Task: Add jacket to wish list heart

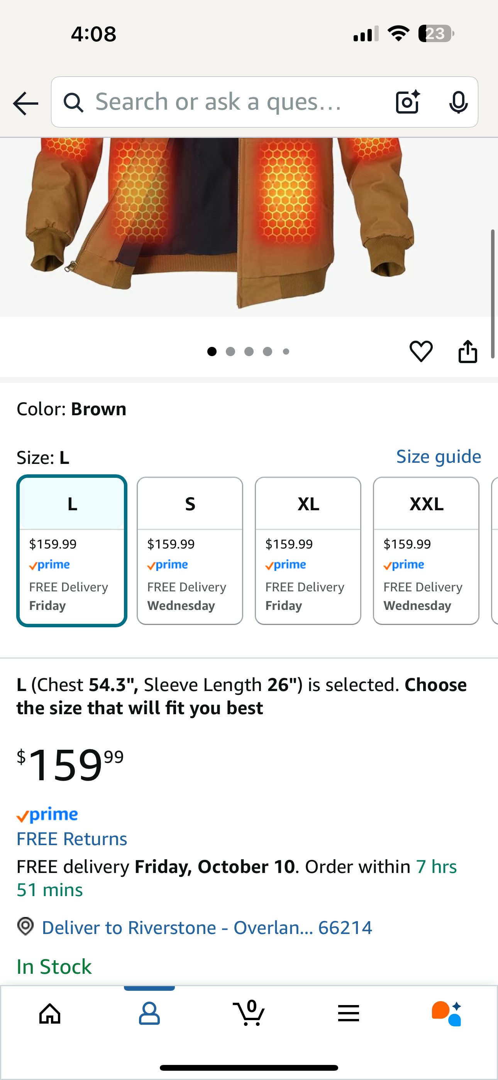Action: 421,351
